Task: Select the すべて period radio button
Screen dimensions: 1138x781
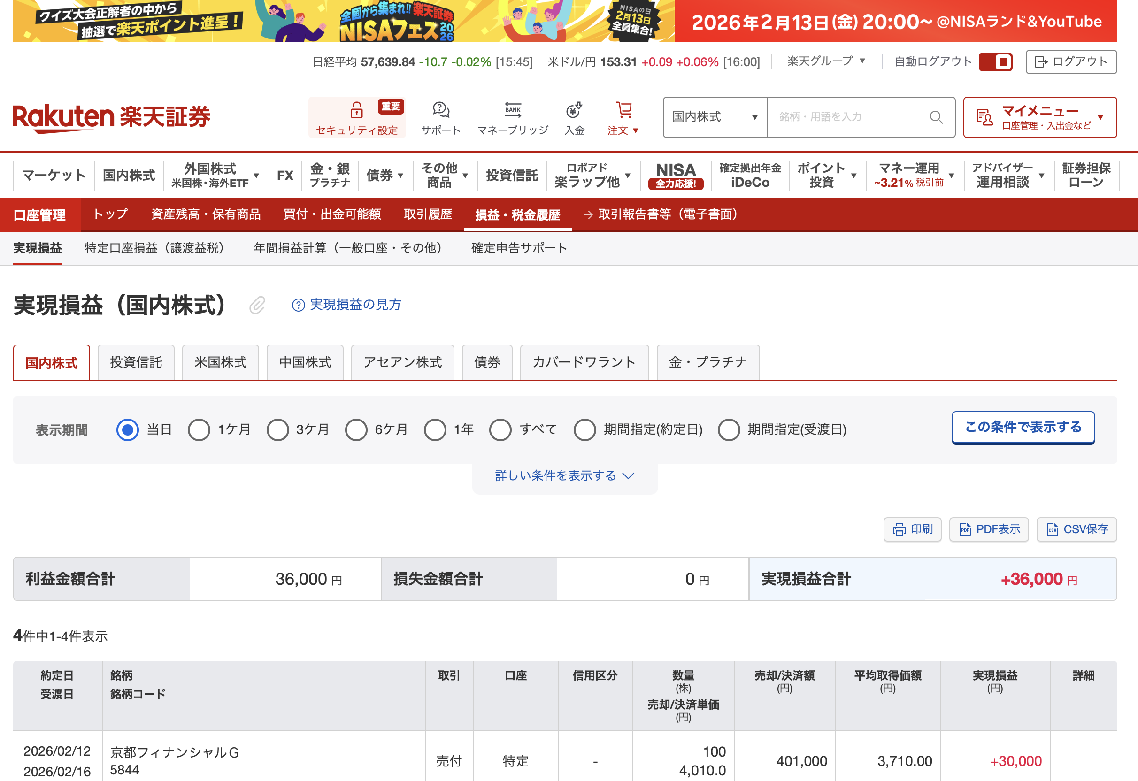Action: coord(500,430)
